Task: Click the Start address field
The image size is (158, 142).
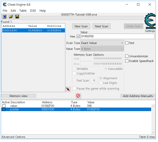Action: [x=101, y=58]
